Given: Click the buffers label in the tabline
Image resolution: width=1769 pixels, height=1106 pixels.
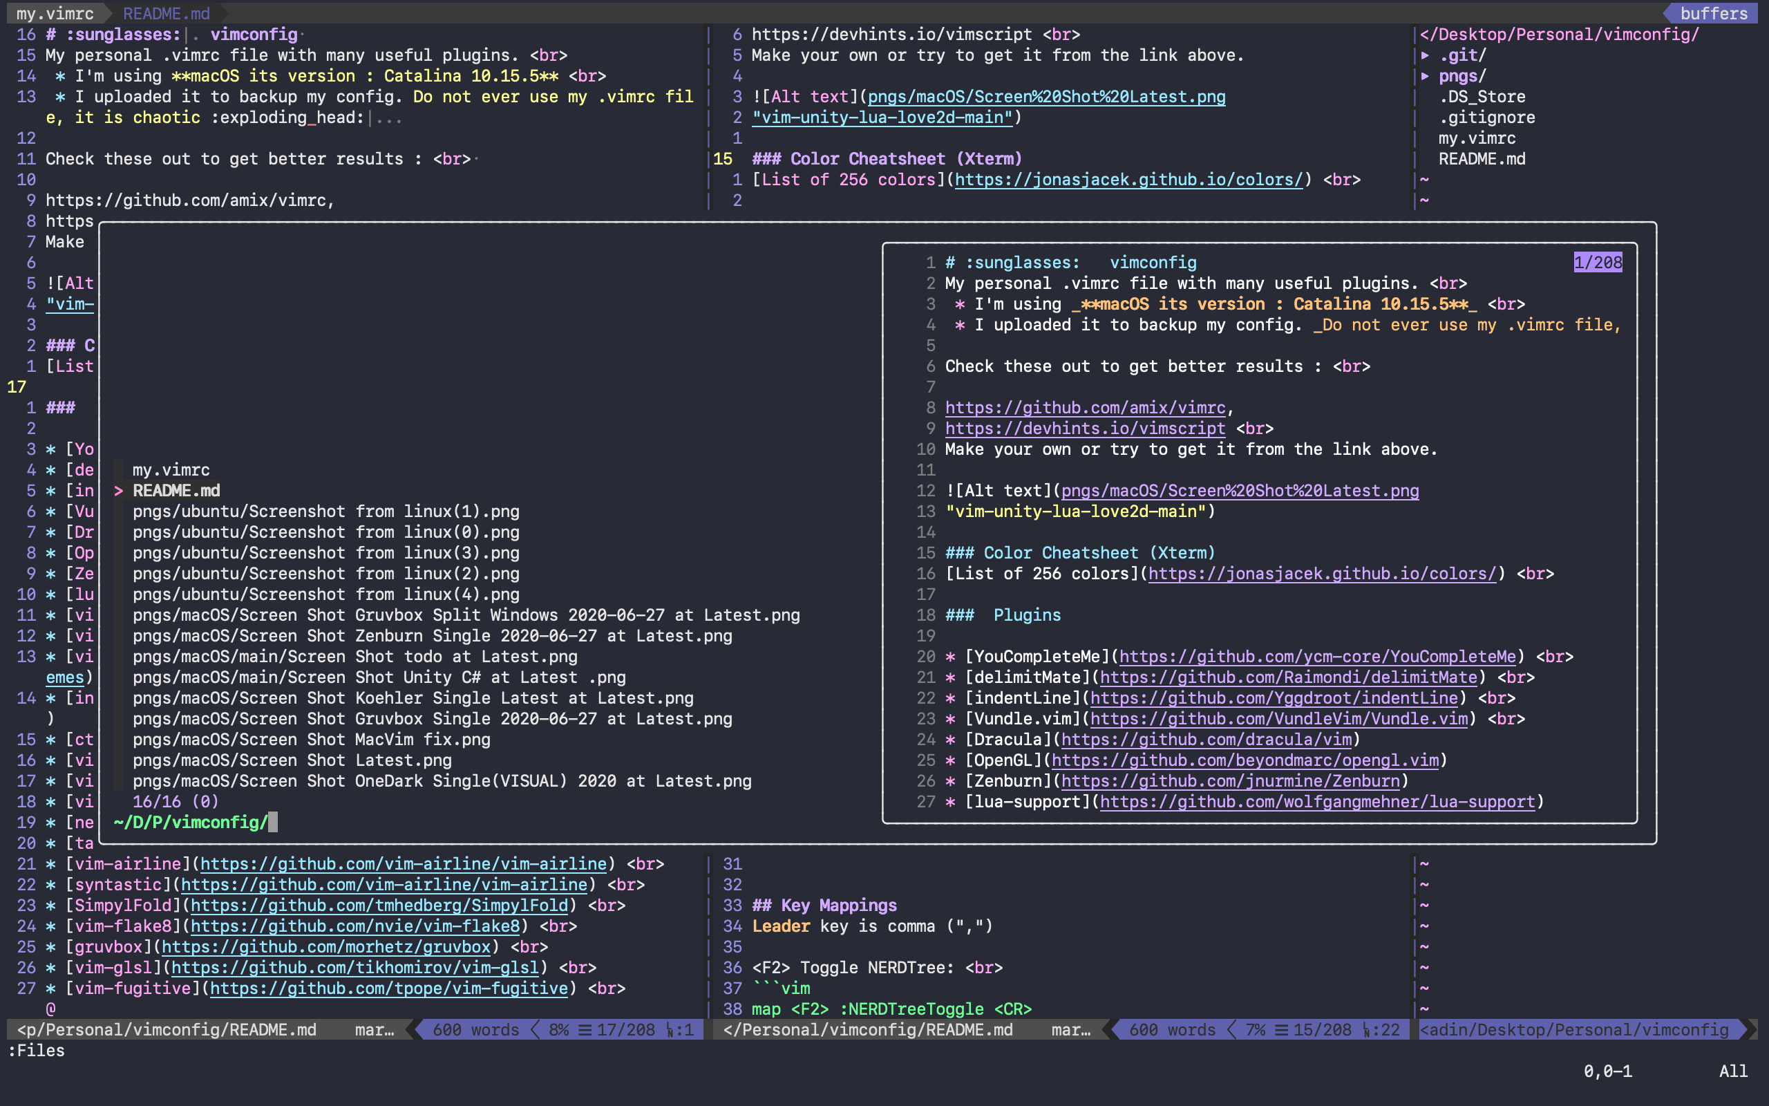Looking at the screenshot, I should 1713,13.
